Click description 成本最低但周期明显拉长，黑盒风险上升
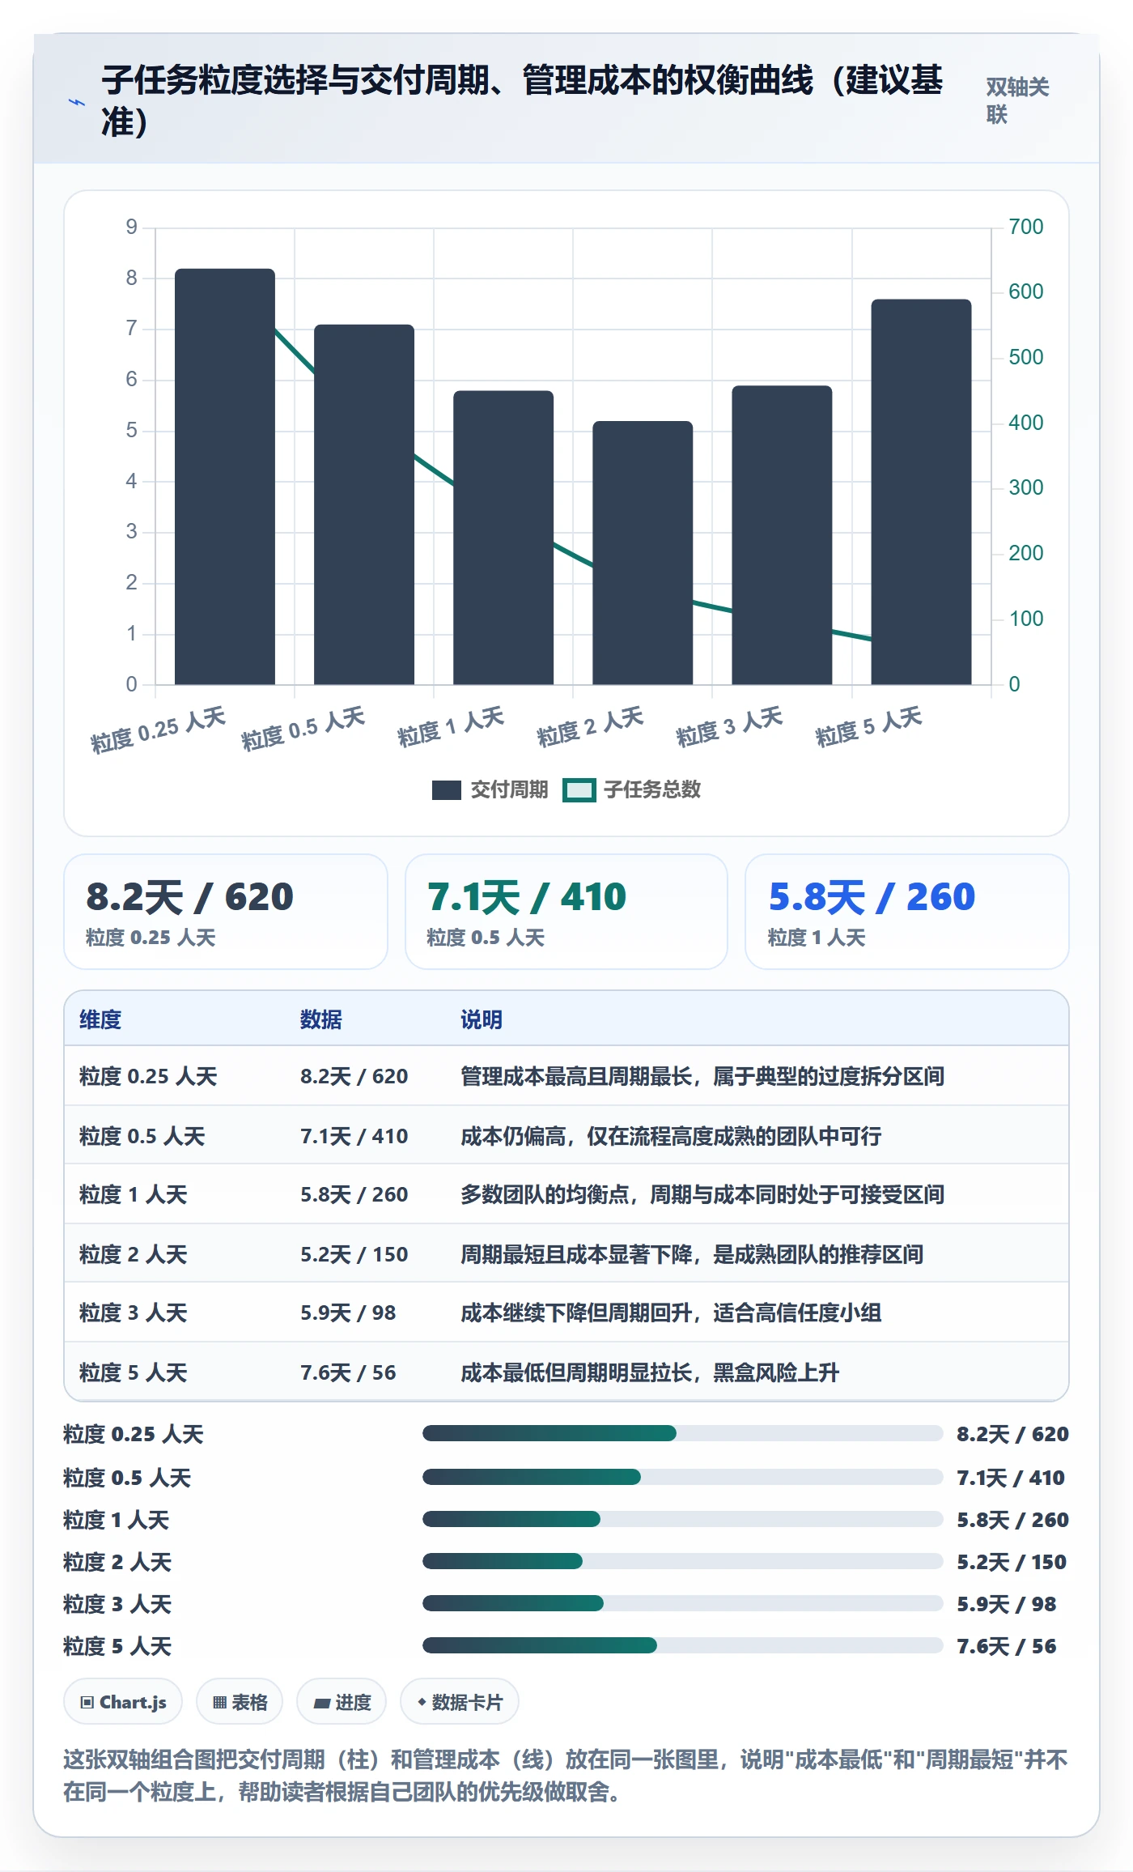The image size is (1133, 1872). tap(650, 1372)
